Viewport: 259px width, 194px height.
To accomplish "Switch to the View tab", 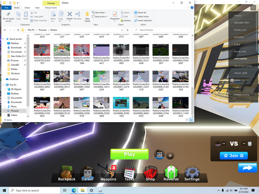I will 37,8.
